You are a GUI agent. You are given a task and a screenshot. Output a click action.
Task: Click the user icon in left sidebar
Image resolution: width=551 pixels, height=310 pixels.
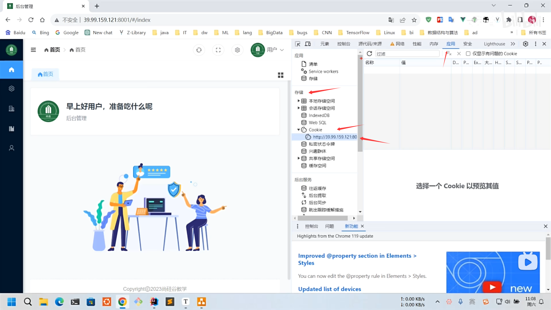11,148
